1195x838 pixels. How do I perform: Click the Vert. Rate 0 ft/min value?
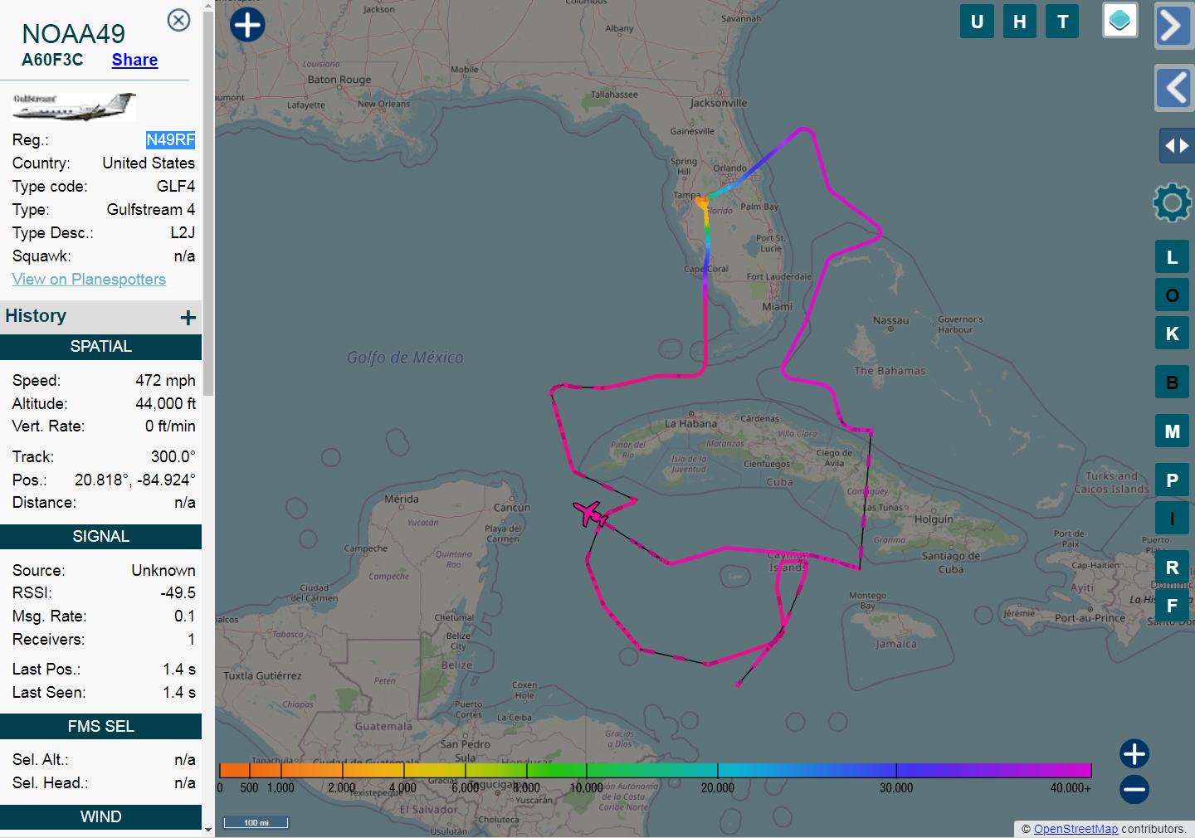(170, 426)
